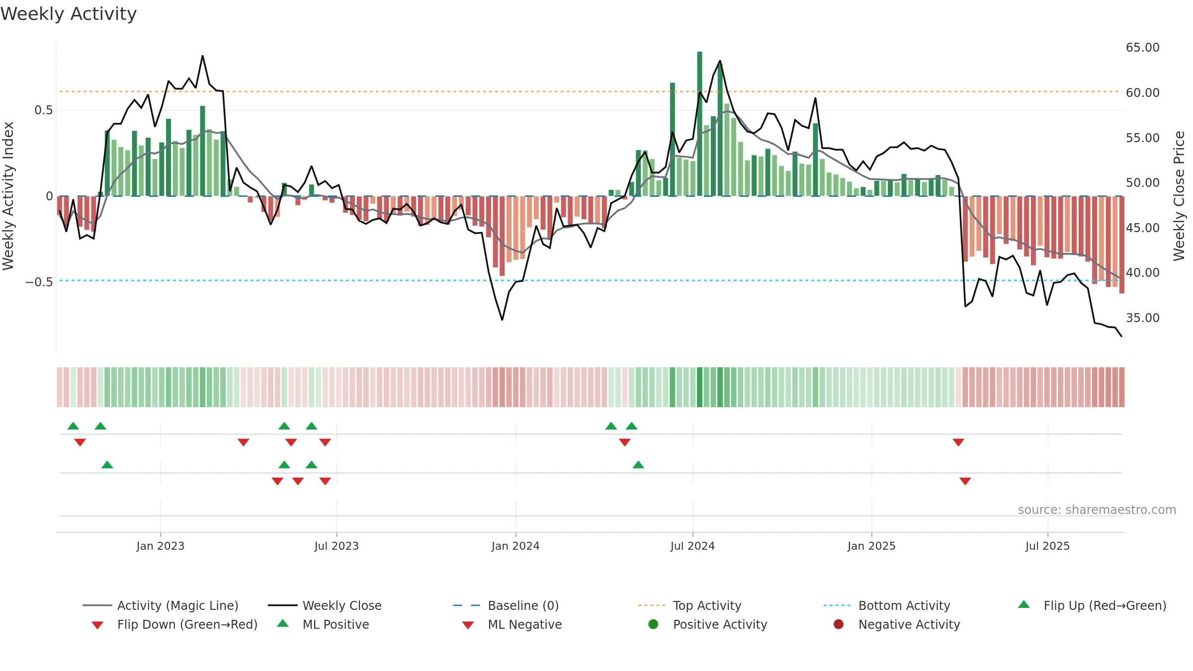Click the 0.5 activity index axis label

tap(44, 110)
